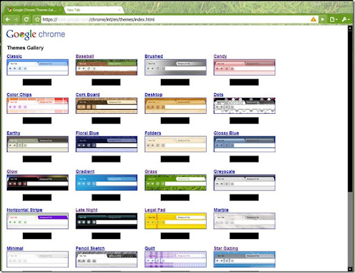Open the Color Chips theme link
This screenshot has height=273, width=355.
pyautogui.click(x=19, y=94)
